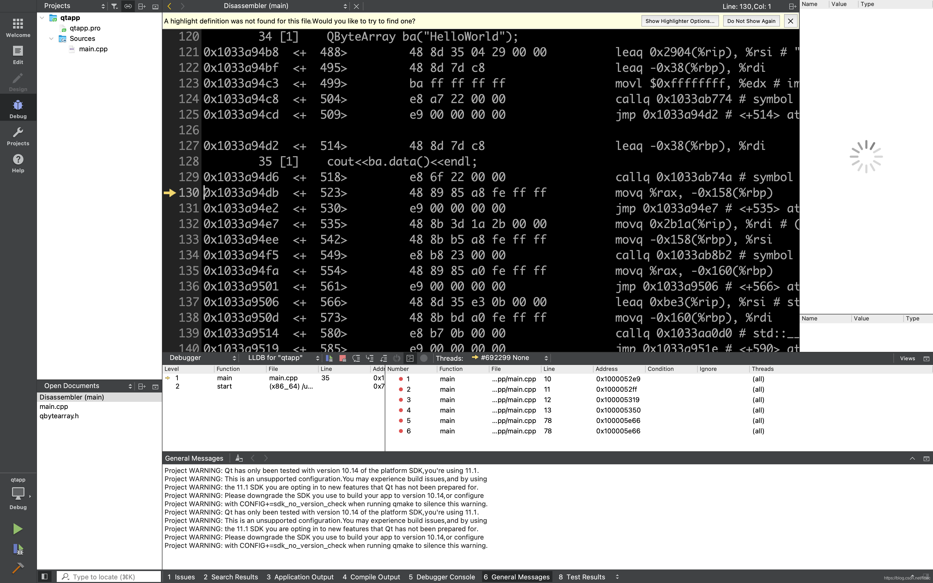This screenshot has width=933, height=583.
Task: Select qtapp.pro in project tree
Action: pos(85,28)
